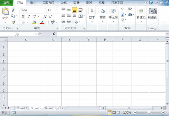The width and height of the screenshot is (169, 116).
Task: Open the Name Box dropdown arrow
Action: [36, 34]
